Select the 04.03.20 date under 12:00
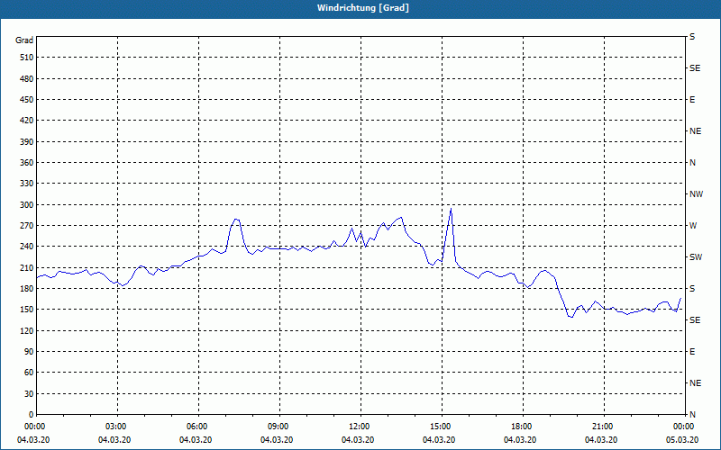 (x=357, y=440)
